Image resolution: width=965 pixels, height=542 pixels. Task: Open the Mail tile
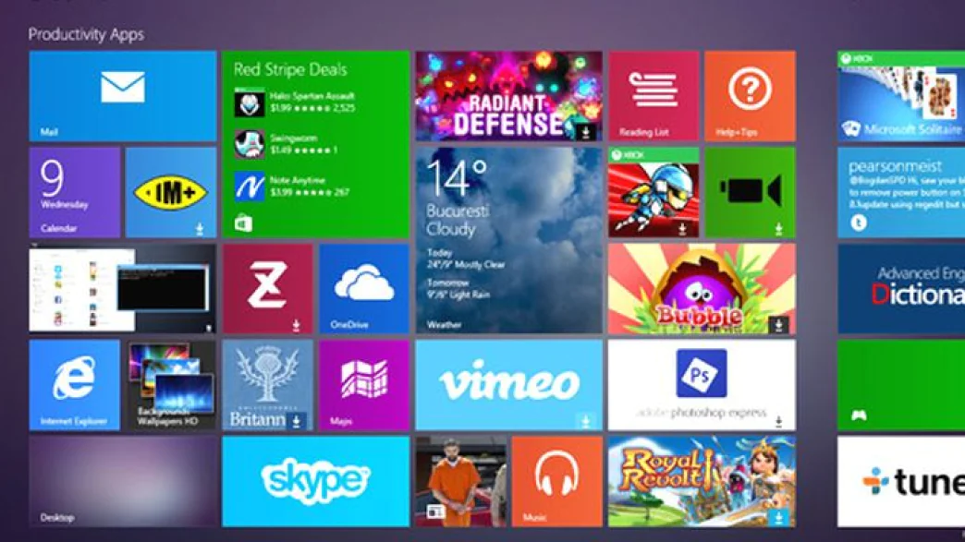122,96
